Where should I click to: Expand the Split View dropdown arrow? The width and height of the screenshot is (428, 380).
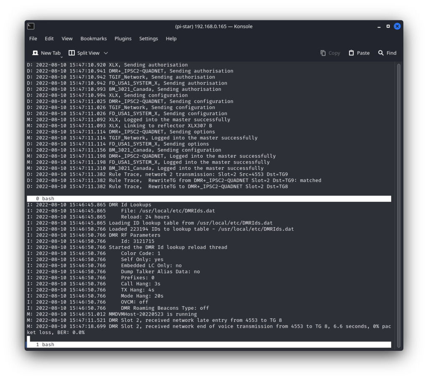click(106, 53)
